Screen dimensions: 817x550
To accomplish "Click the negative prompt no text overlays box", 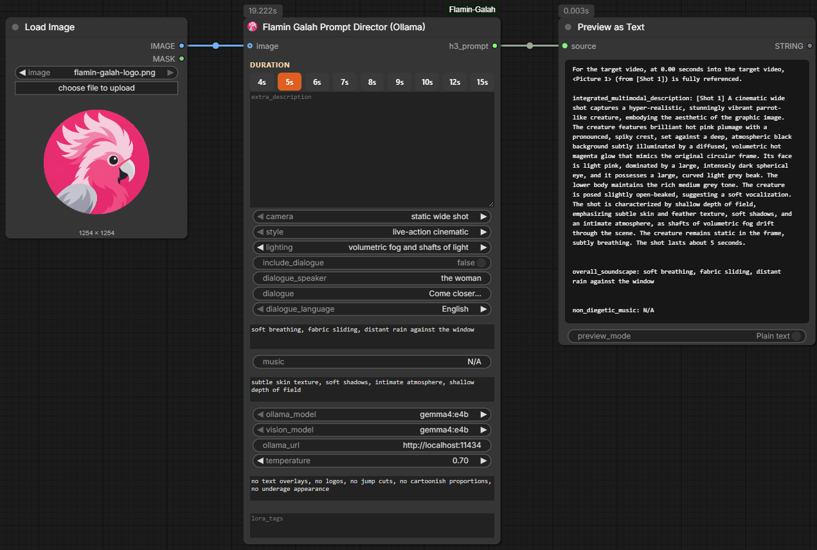I will point(372,488).
